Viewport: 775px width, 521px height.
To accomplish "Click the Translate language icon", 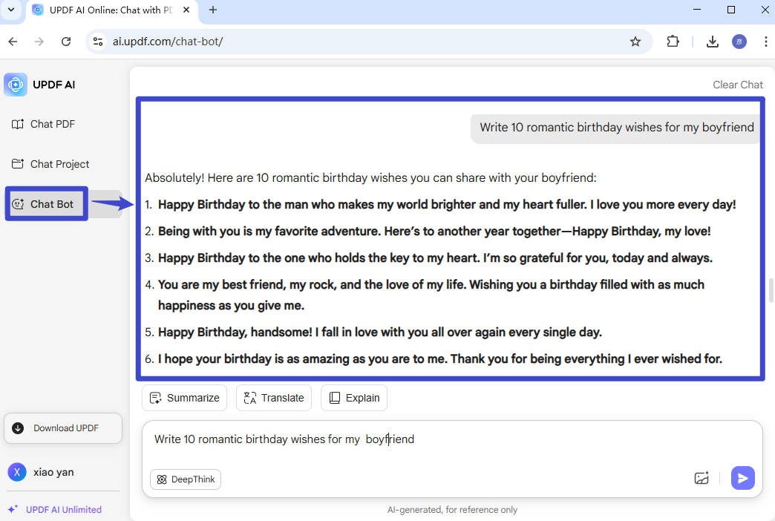I will (x=250, y=398).
